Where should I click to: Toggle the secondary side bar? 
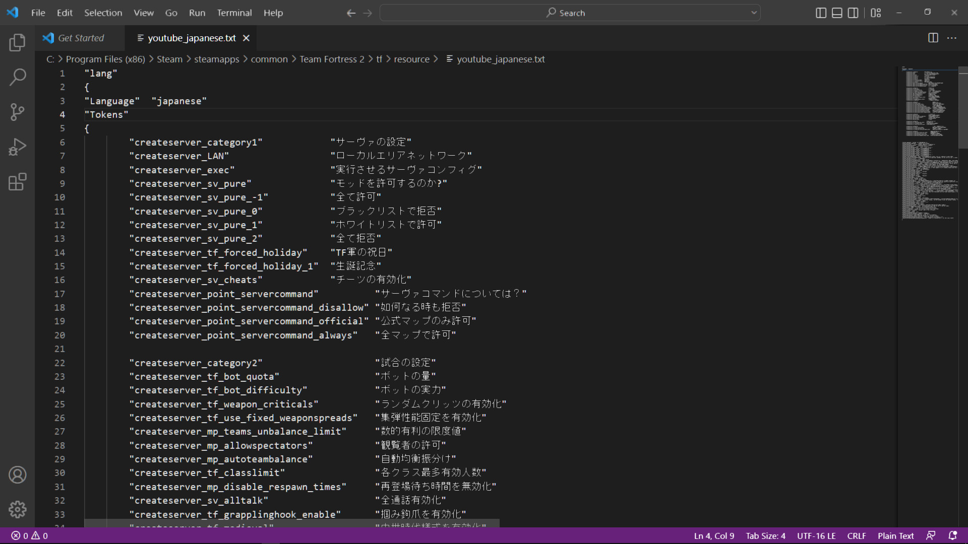[x=853, y=13]
